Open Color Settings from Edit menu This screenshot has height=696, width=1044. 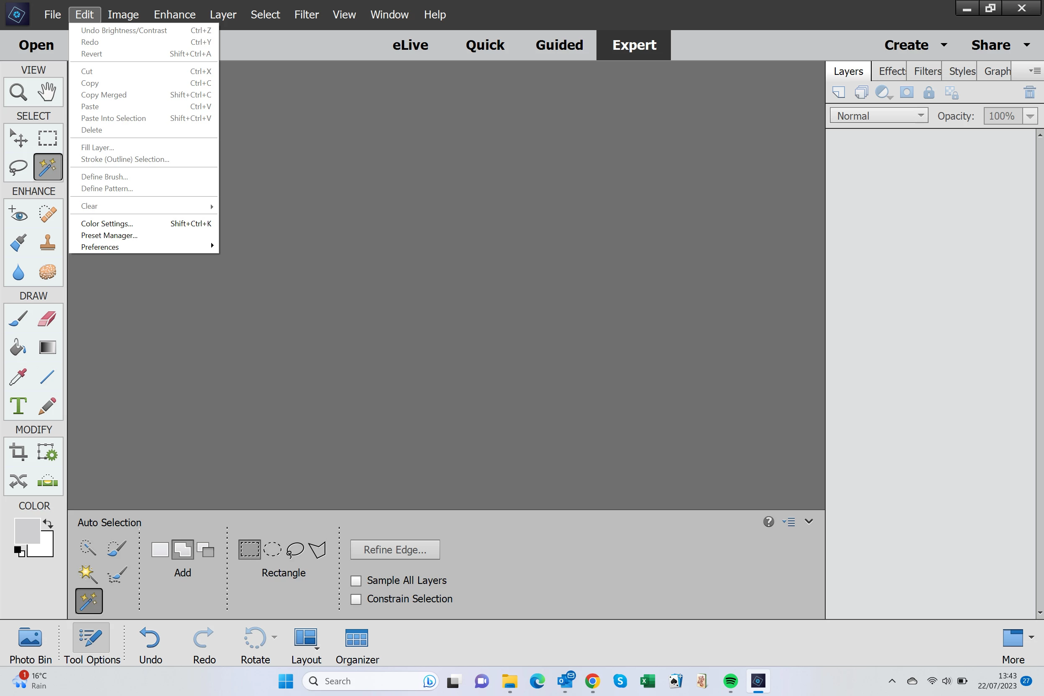pos(107,223)
